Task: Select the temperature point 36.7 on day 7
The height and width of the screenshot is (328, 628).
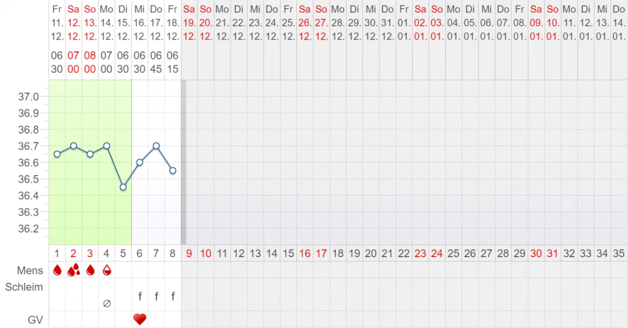Action: coord(156,146)
